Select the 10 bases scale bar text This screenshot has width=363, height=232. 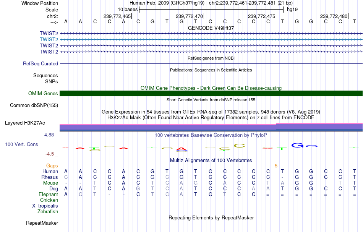click(128, 10)
